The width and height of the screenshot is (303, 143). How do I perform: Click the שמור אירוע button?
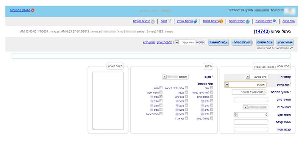(285, 42)
